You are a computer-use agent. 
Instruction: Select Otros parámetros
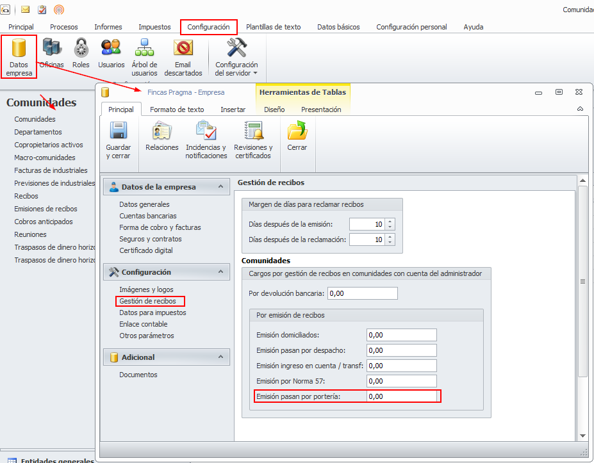(147, 336)
